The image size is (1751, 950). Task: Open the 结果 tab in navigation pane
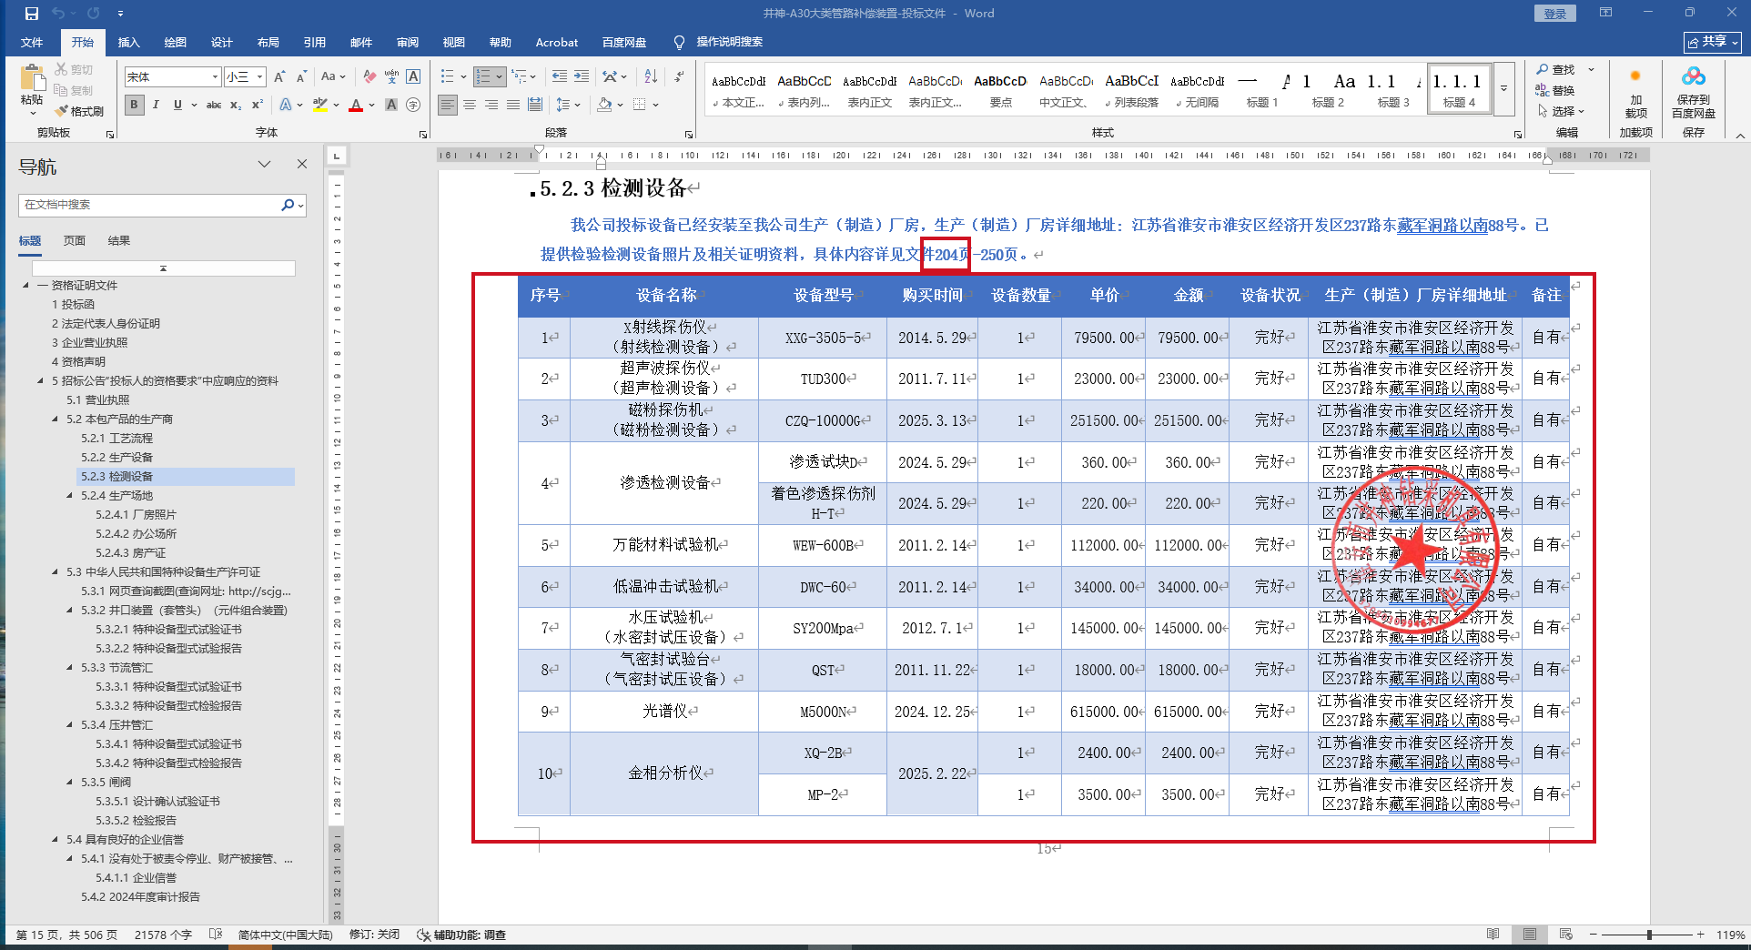click(119, 241)
